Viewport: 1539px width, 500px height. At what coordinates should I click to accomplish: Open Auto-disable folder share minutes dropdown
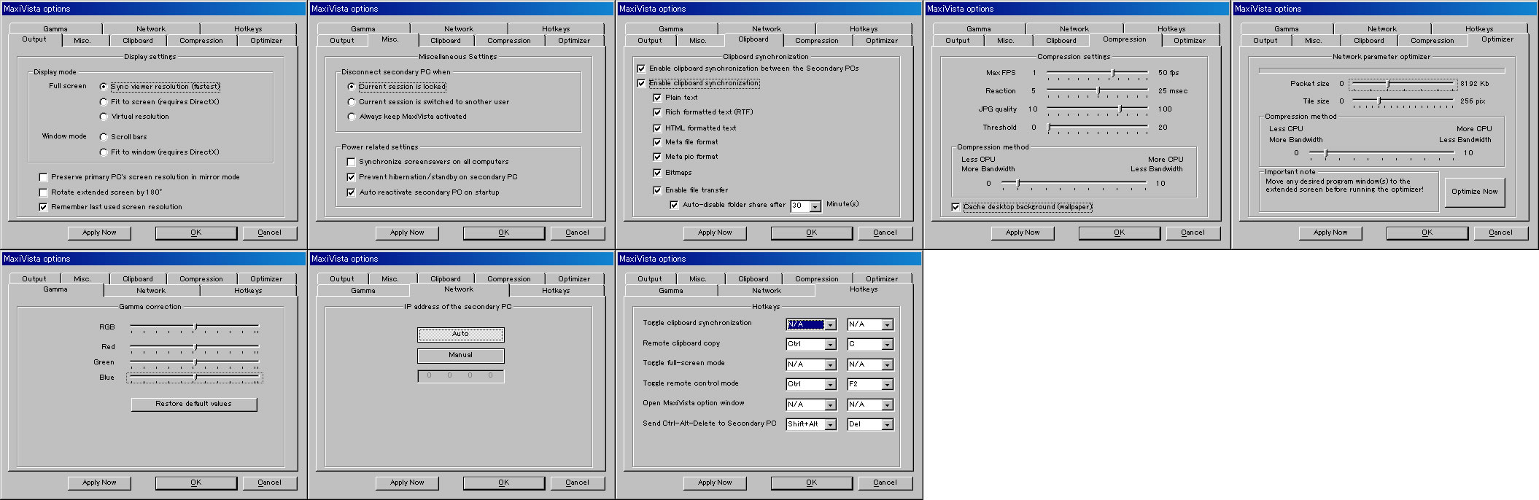coord(815,206)
